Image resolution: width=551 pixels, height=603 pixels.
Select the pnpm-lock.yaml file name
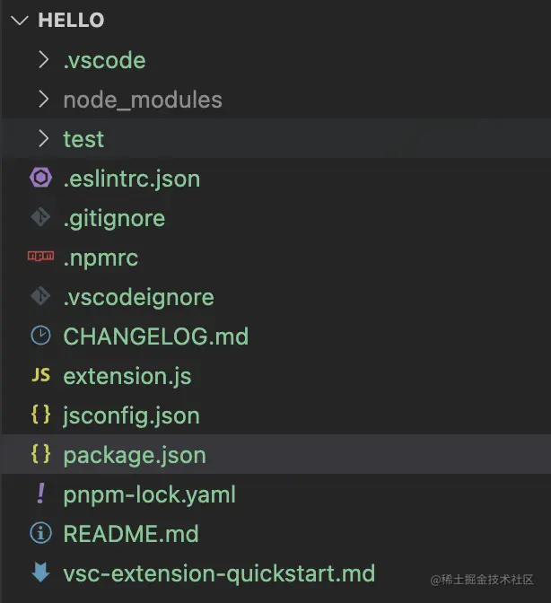pyautogui.click(x=149, y=494)
